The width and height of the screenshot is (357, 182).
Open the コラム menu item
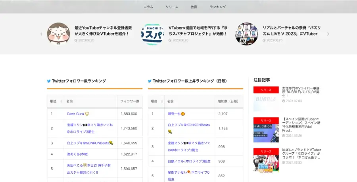(x=148, y=7)
